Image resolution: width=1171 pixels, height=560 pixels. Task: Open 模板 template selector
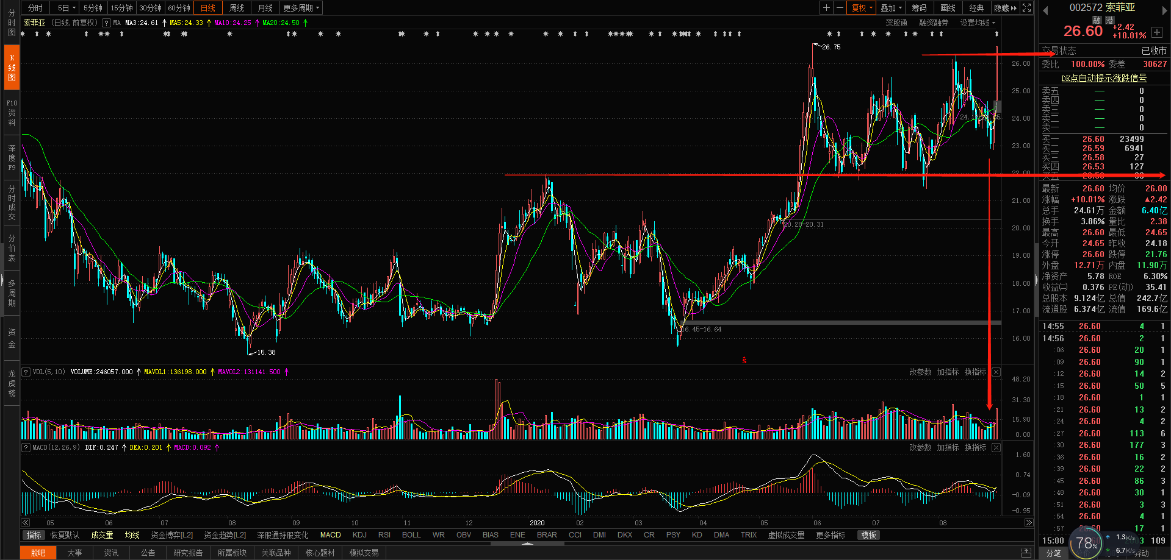click(x=869, y=535)
